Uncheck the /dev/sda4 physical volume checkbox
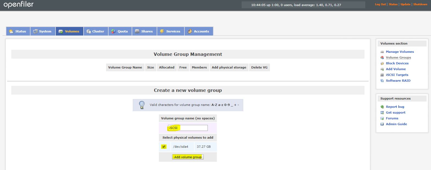Viewport: 431px width, 170px height. click(164, 147)
